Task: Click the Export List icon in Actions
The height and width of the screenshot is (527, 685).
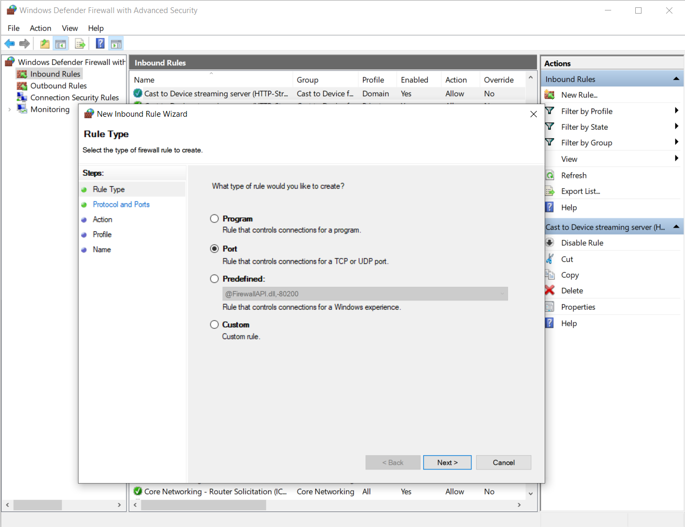Action: coord(549,191)
